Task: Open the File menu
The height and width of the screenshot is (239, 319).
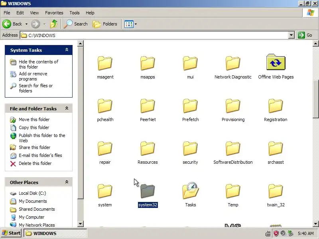Action: click(x=7, y=13)
